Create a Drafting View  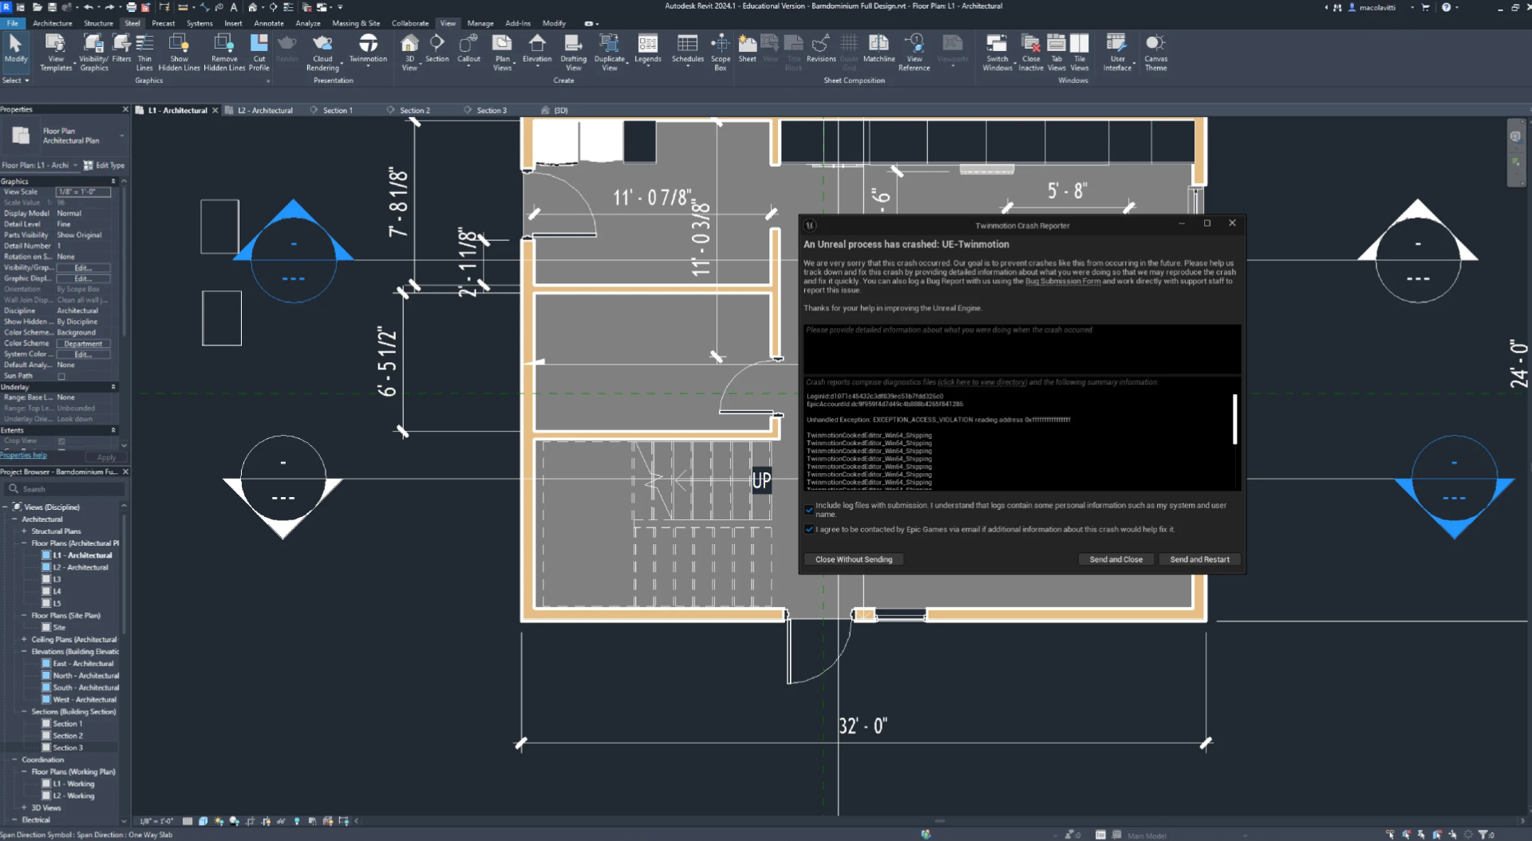click(x=573, y=53)
